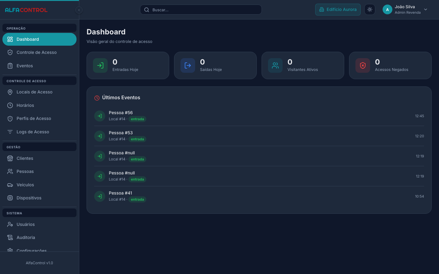Click the shield icon beside Controle de Acesso
The height and width of the screenshot is (274, 439).
pos(10,52)
